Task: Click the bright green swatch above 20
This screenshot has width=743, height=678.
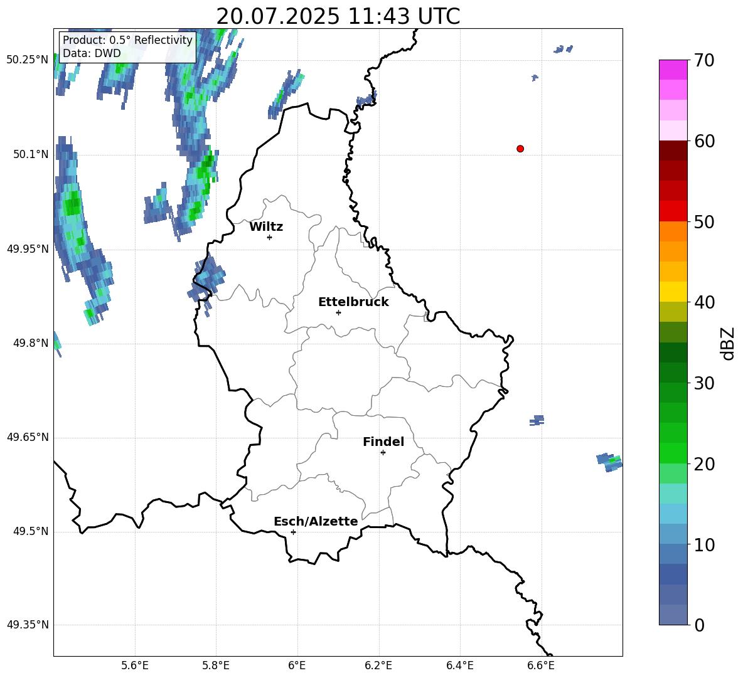Action: coord(673,453)
